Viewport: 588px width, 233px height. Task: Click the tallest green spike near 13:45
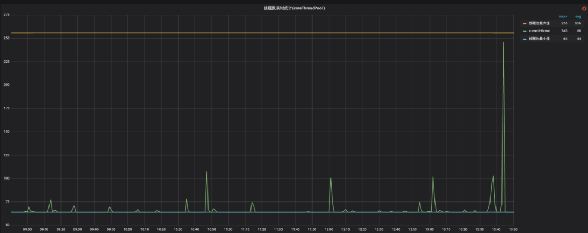point(503,43)
